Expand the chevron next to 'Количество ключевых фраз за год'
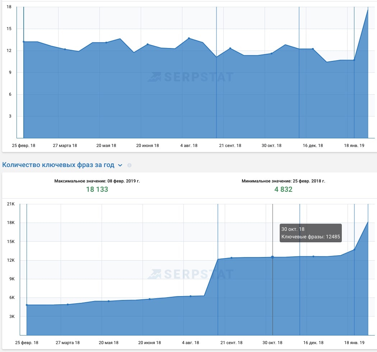 [x=120, y=165]
